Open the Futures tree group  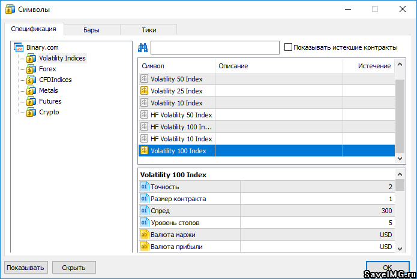click(x=50, y=102)
